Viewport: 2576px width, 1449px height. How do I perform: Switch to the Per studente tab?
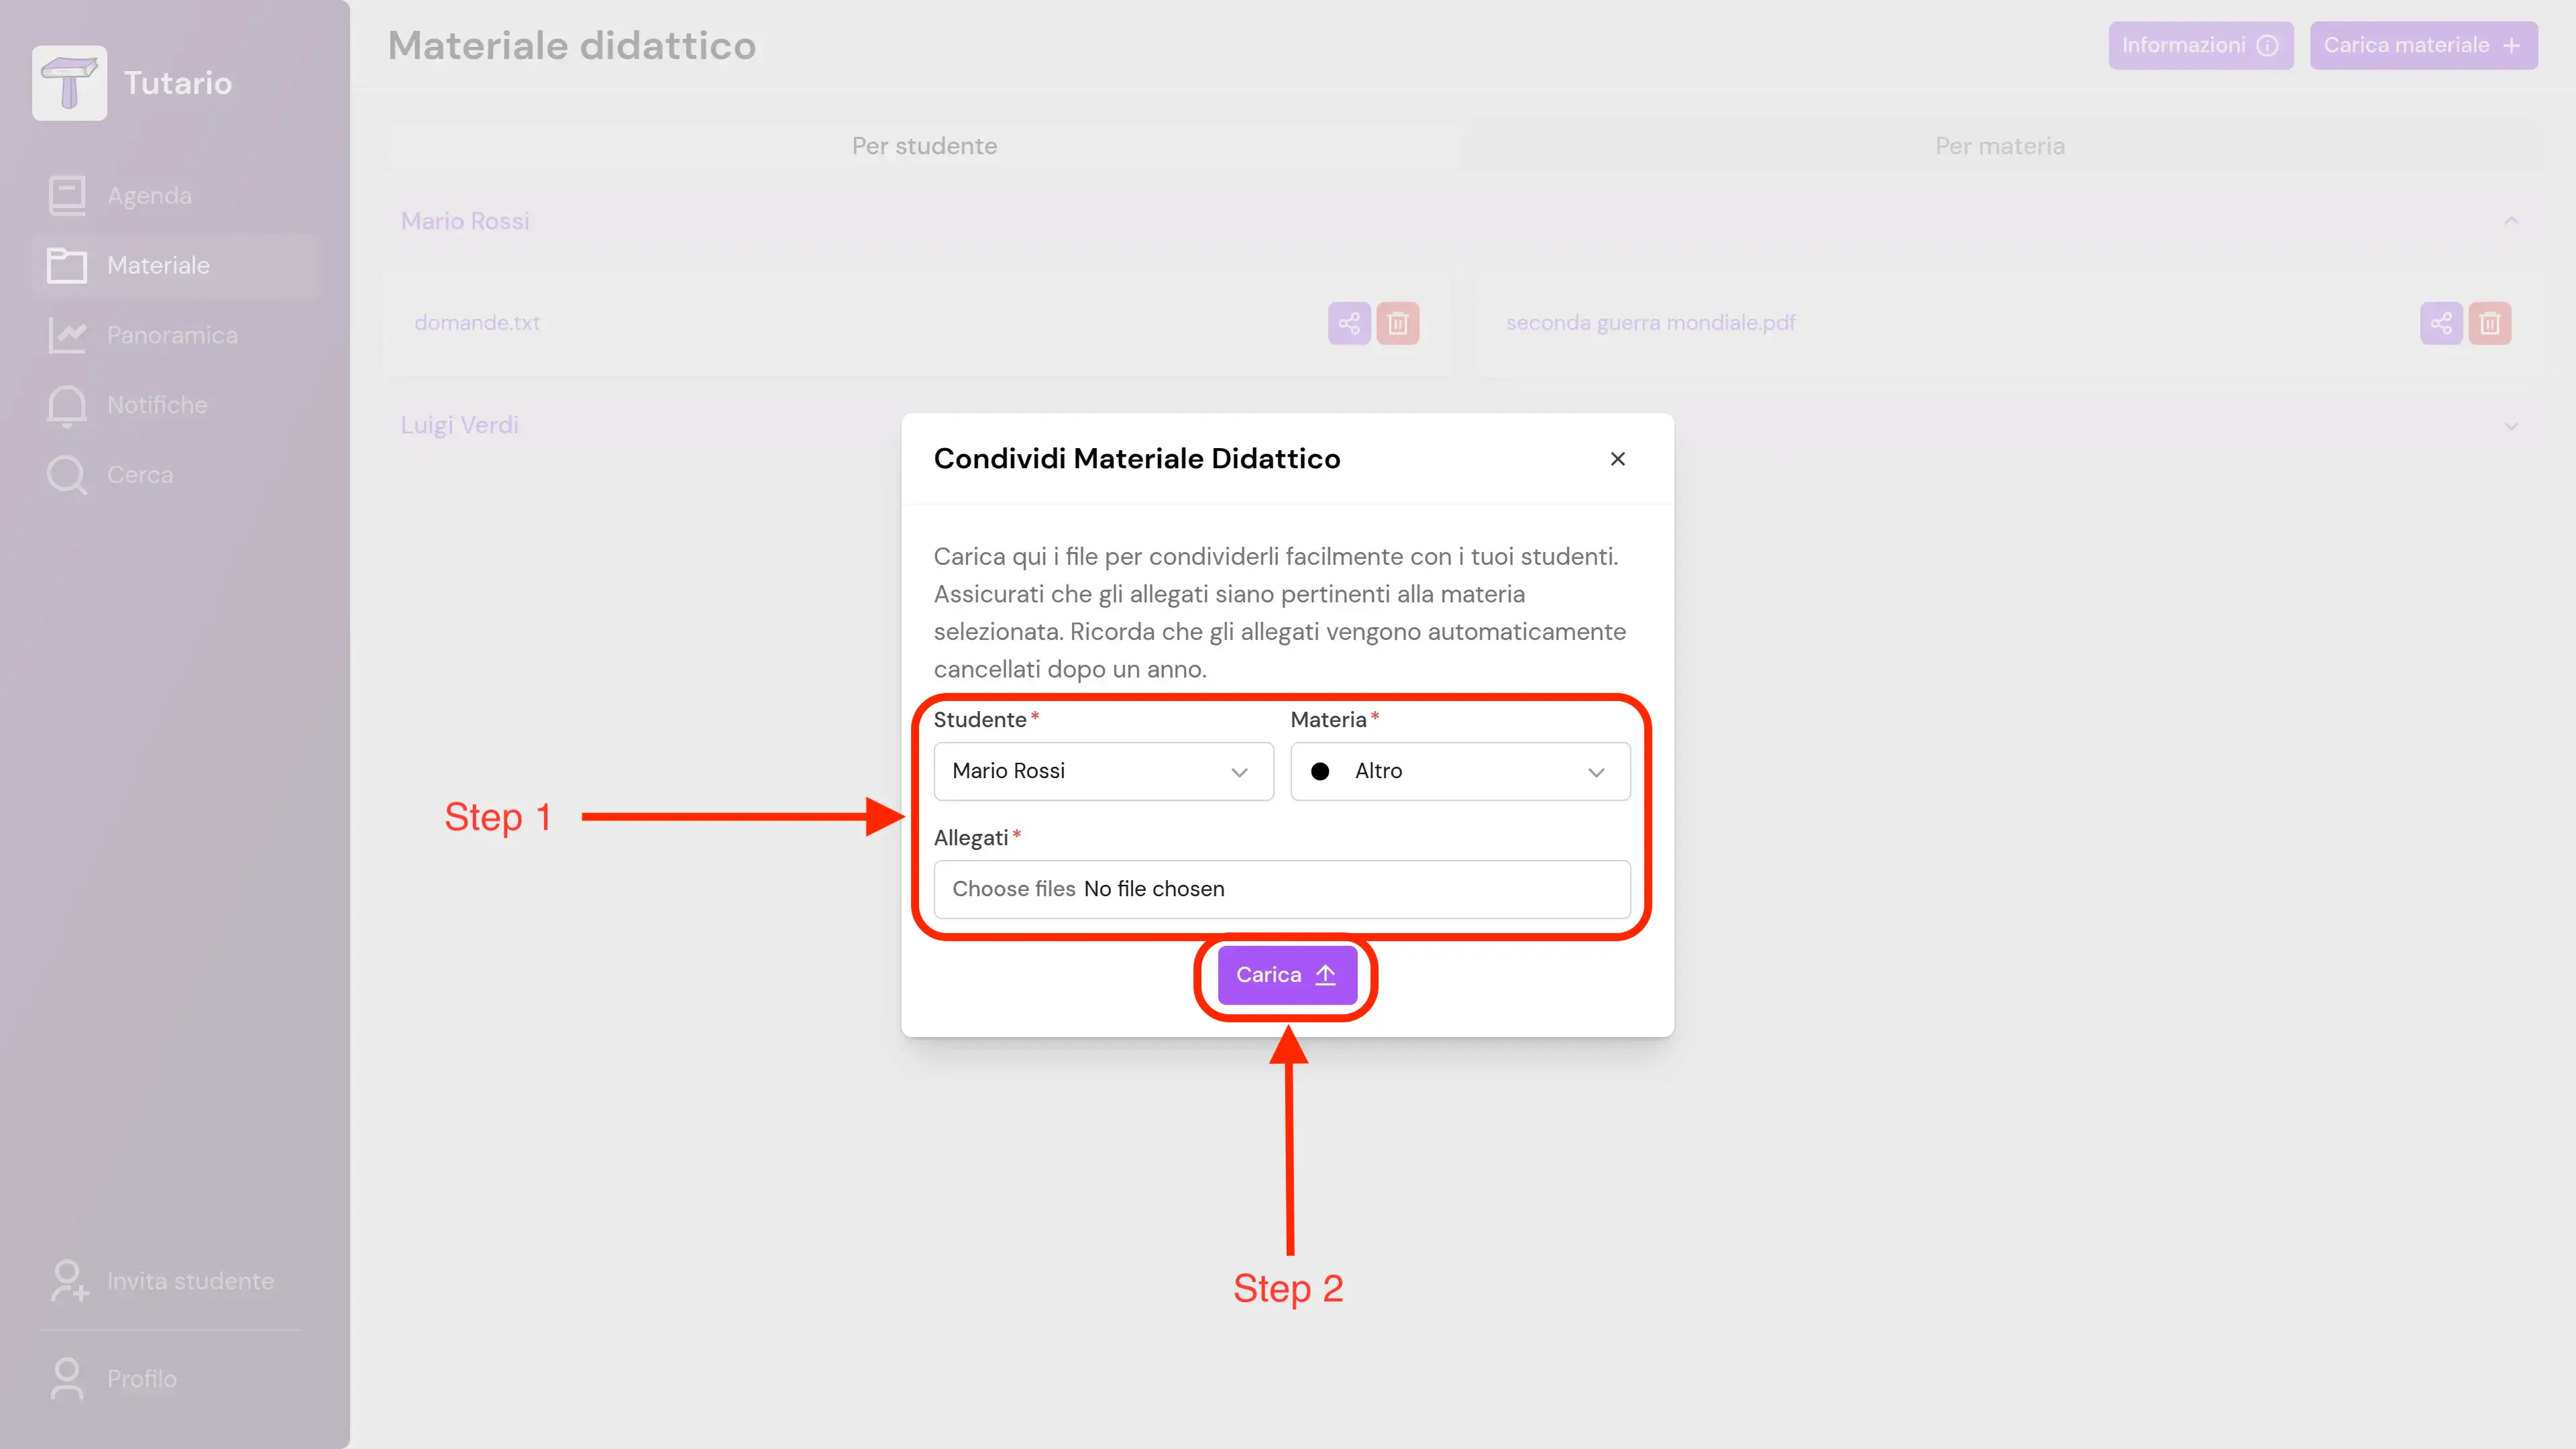point(924,146)
